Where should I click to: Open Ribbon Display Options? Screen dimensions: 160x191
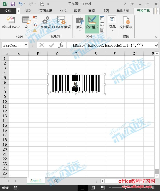132,4
